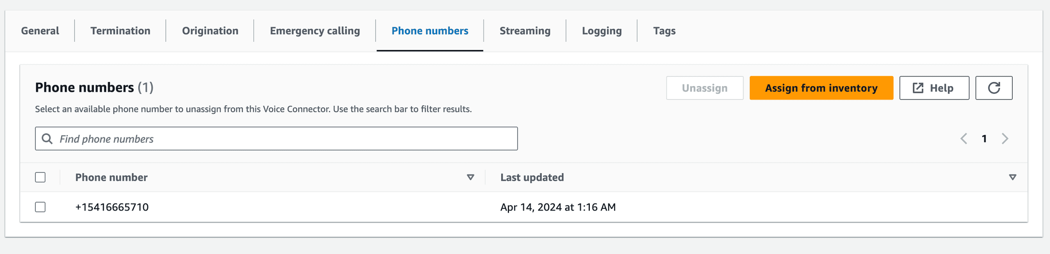
Task: Click the previous page arrow
Action: 963,138
